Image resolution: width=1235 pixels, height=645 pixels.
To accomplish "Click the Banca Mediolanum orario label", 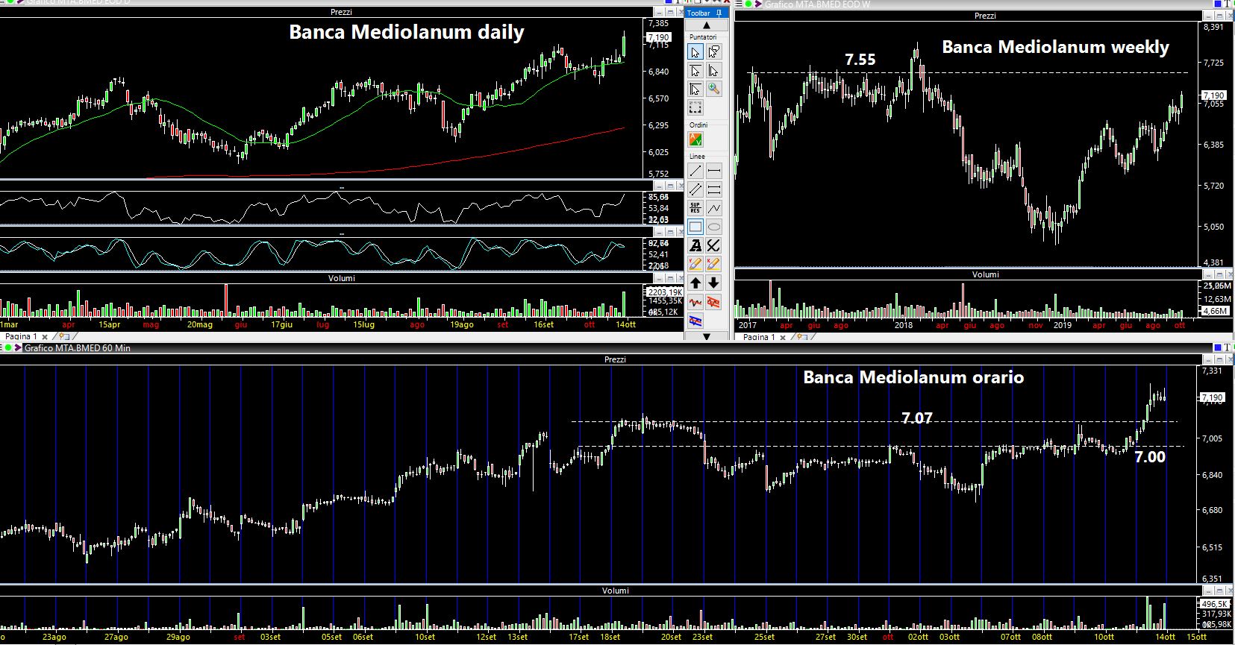I will click(x=913, y=377).
